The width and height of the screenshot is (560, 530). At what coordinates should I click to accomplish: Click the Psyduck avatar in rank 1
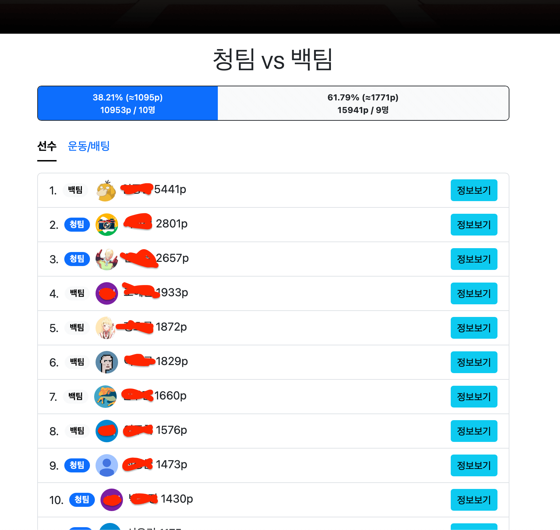[x=106, y=191]
